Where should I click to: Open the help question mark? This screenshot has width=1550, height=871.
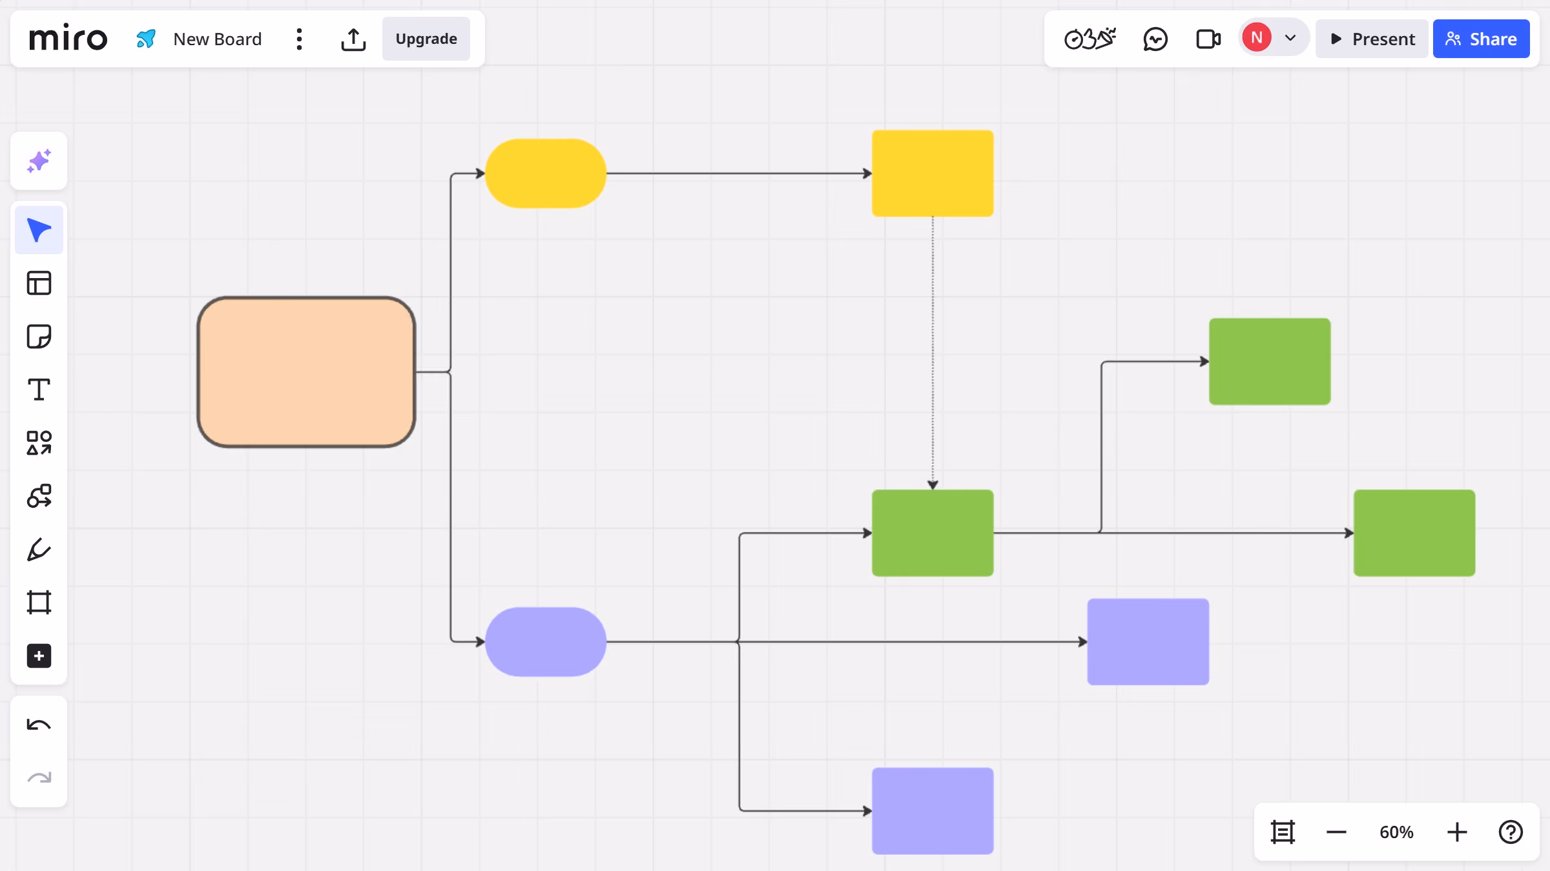tap(1511, 832)
